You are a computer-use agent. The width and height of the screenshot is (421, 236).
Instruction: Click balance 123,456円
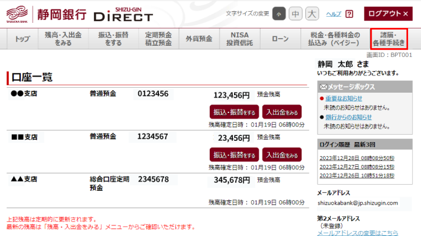[232, 95]
